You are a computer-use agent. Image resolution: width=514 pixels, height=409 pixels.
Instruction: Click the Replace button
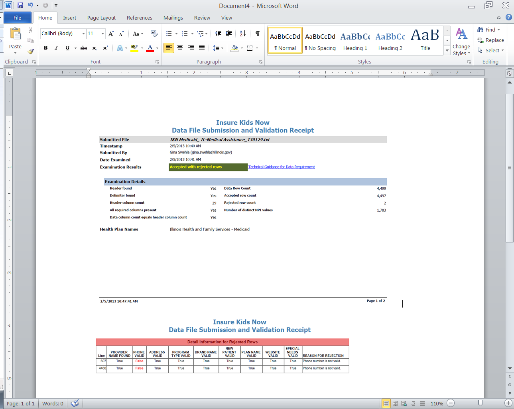coord(491,40)
